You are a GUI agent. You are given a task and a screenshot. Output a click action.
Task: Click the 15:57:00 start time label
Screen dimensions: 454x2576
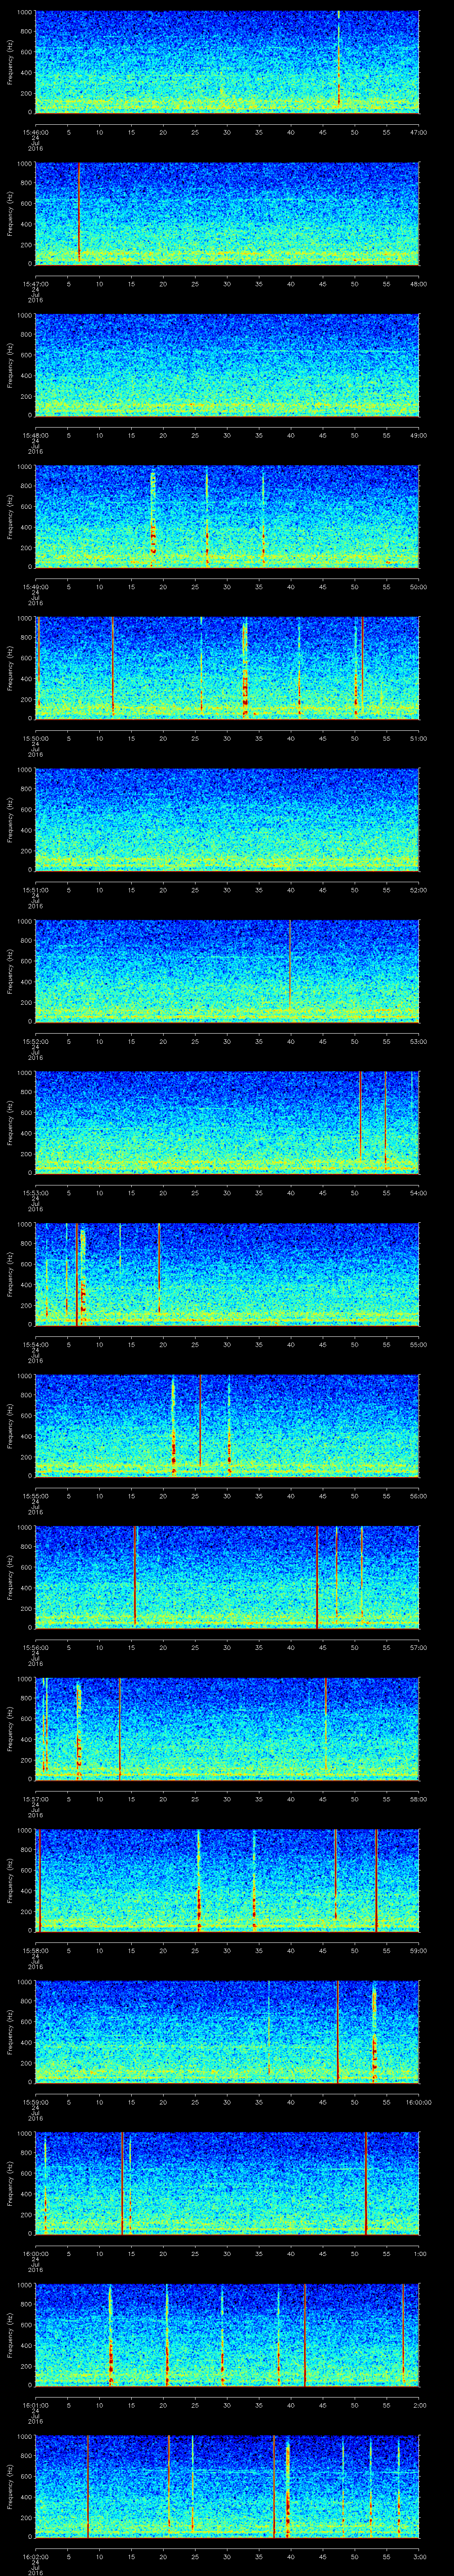[x=36, y=1798]
